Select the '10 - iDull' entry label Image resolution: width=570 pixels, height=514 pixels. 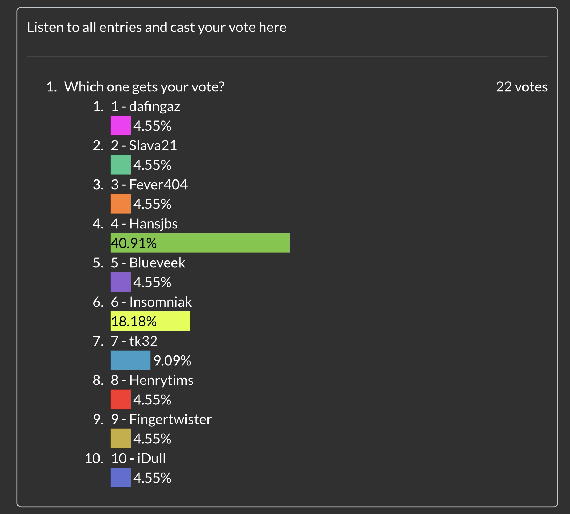(x=138, y=458)
